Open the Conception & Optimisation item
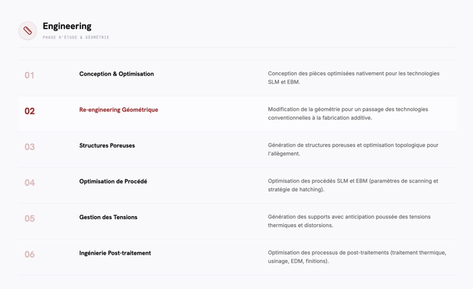The image size is (473, 289). click(x=116, y=74)
